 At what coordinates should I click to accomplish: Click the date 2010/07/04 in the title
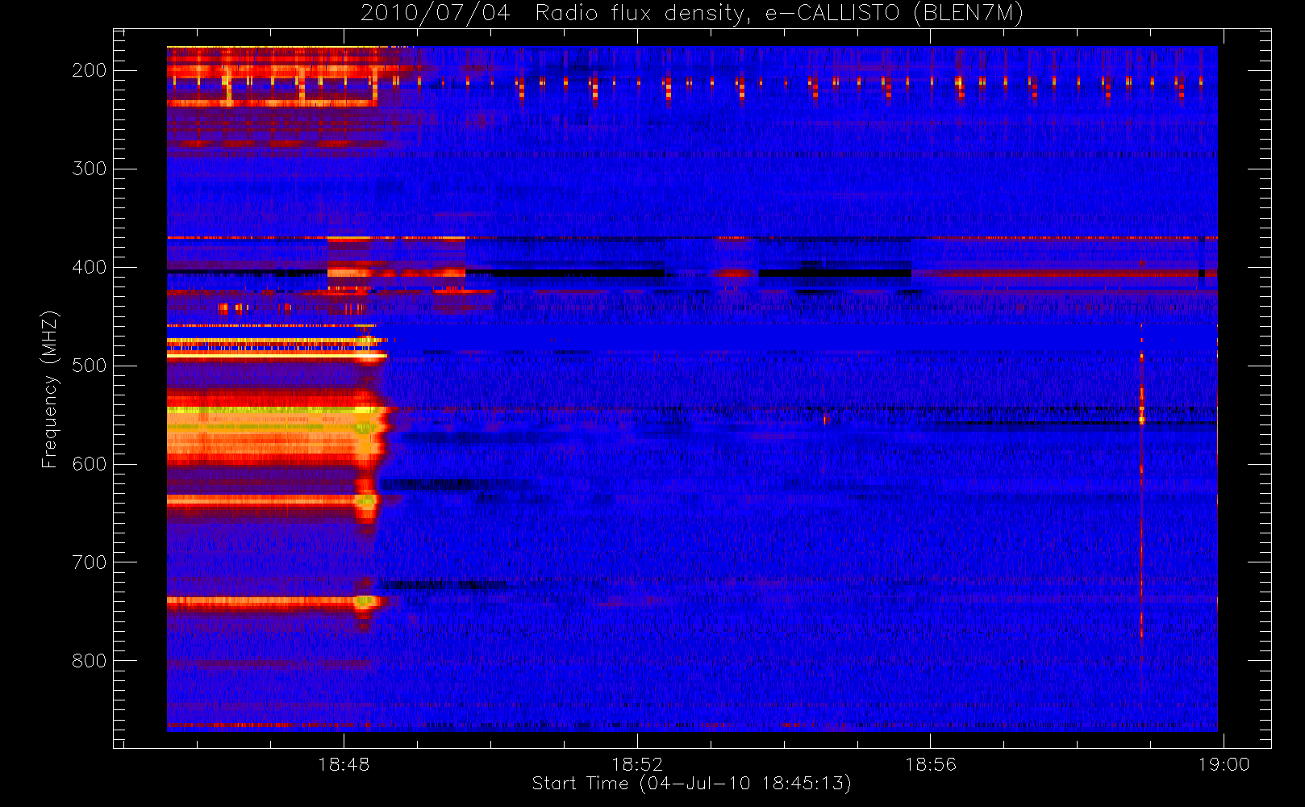coord(436,14)
